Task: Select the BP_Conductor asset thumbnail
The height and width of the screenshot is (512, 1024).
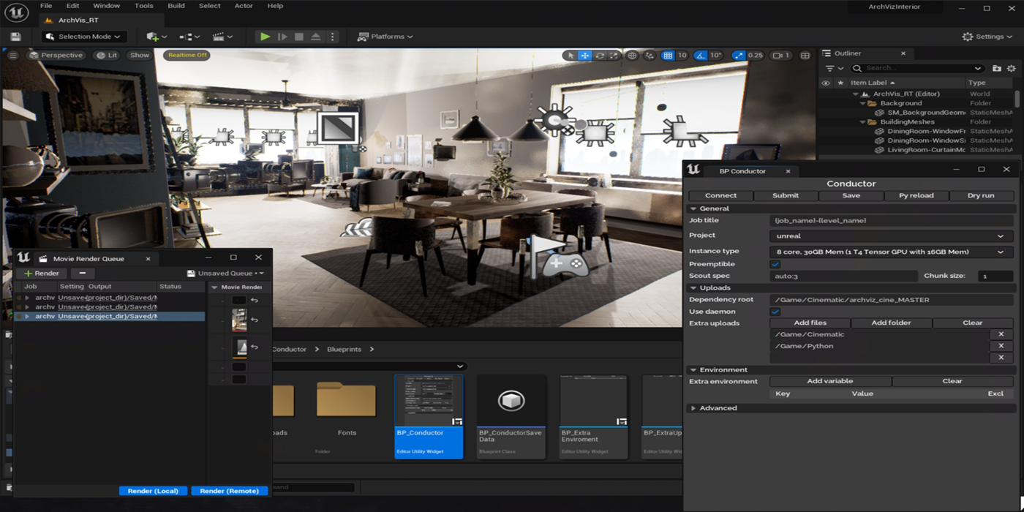Action: point(429,399)
